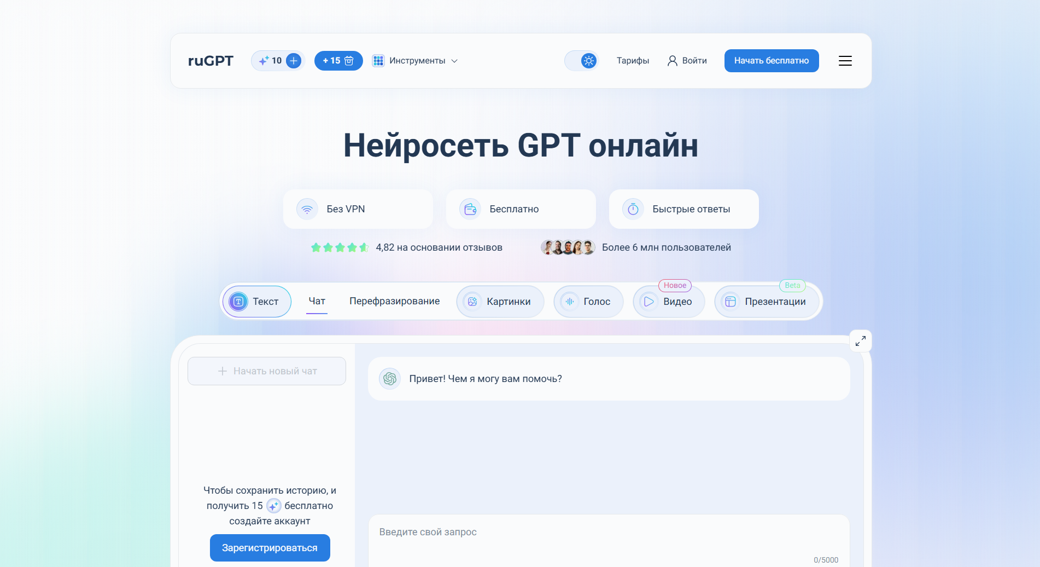
Task: Expand the Инструменты dropdown
Action: click(x=415, y=61)
